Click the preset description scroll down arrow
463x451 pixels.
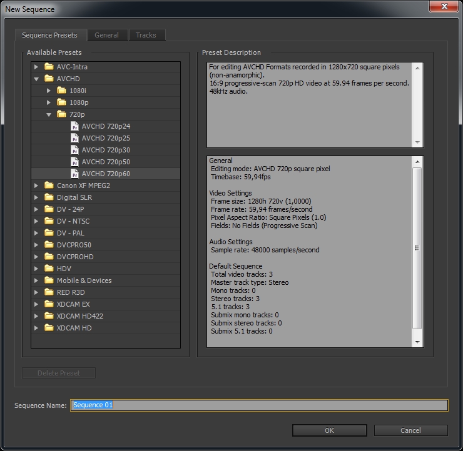[x=417, y=142]
